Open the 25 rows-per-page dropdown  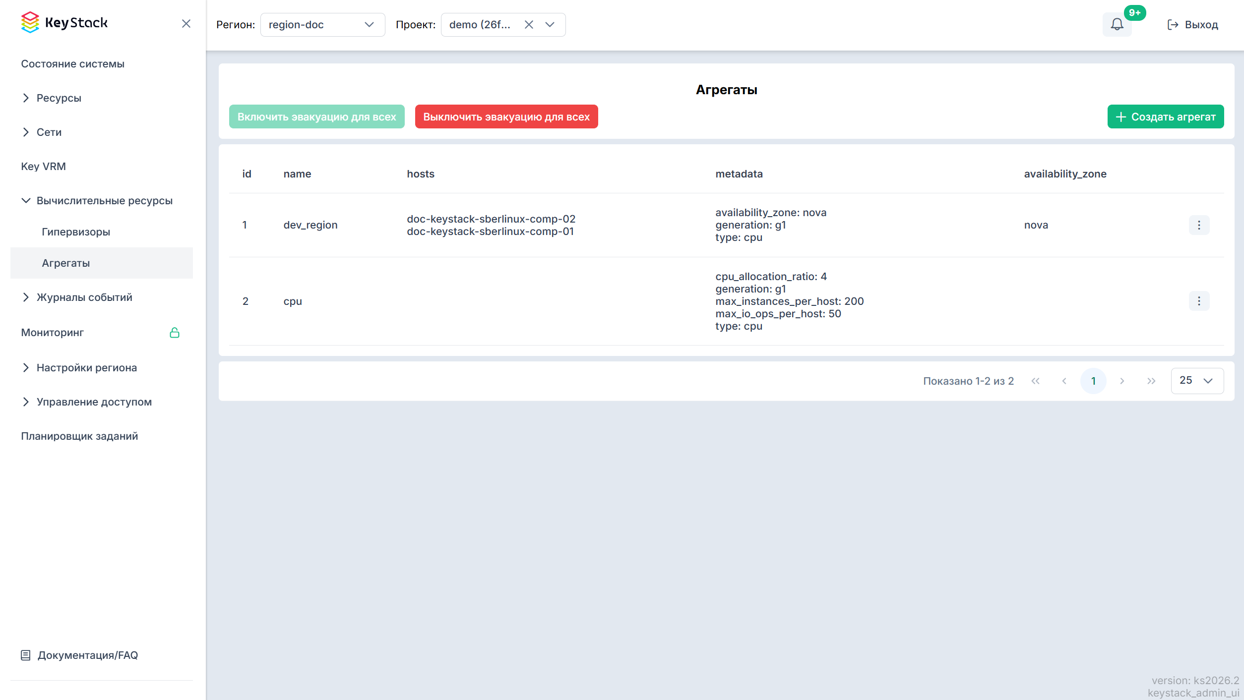point(1197,381)
